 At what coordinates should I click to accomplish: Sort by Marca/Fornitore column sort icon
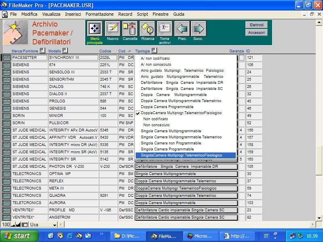click(x=42, y=51)
